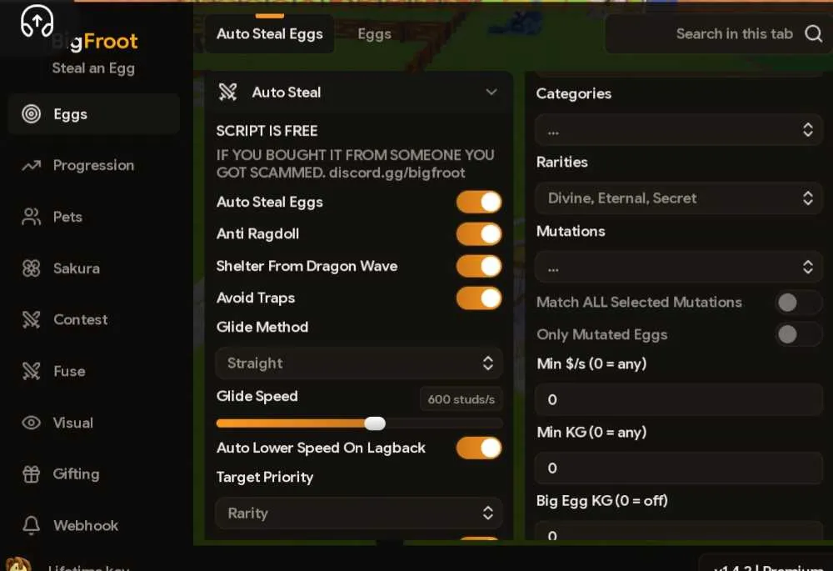This screenshot has height=571, width=833.
Task: Click the Fuse crossed-swords icon
Action: [x=32, y=371]
